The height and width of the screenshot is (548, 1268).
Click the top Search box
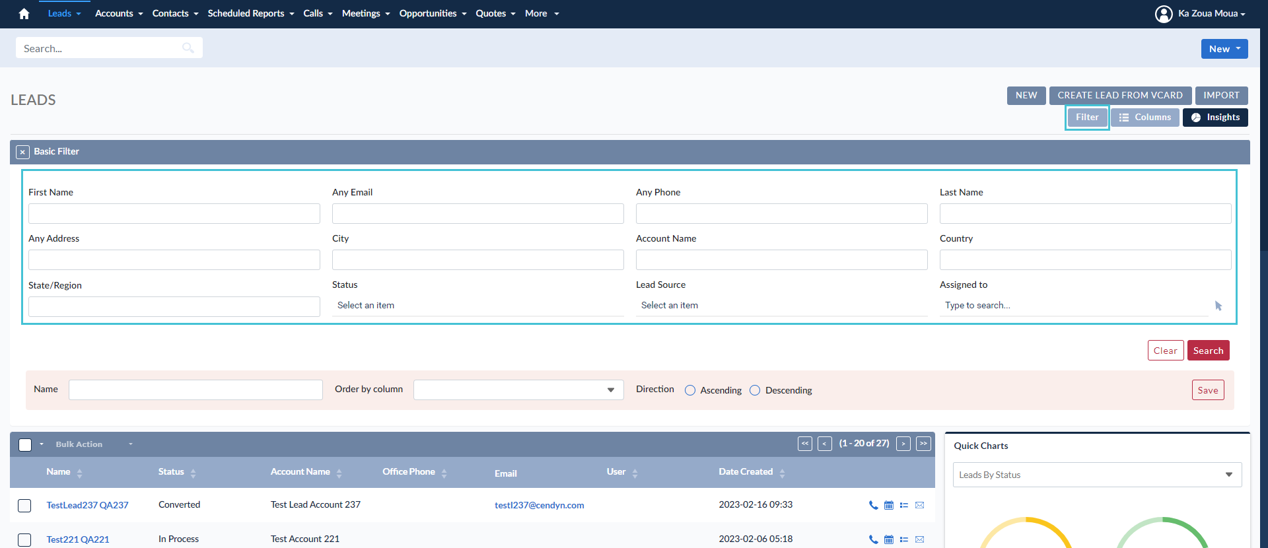109,48
